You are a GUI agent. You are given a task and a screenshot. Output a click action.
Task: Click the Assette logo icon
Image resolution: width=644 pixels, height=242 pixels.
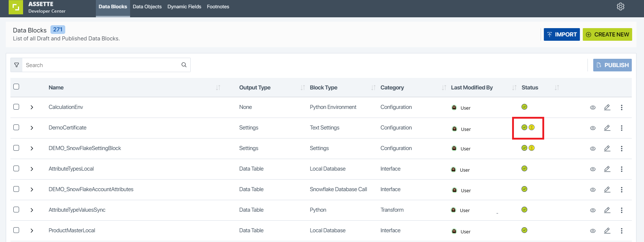pos(15,7)
